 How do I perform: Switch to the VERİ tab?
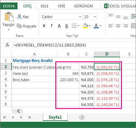(x=61, y=6)
